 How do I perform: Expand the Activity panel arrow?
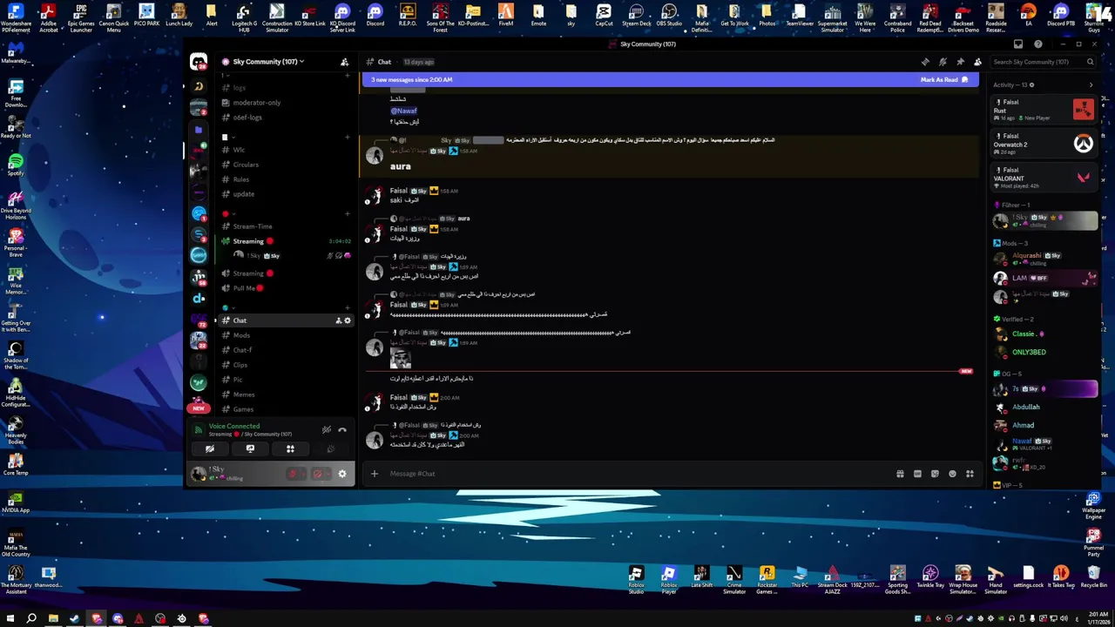click(x=1091, y=84)
